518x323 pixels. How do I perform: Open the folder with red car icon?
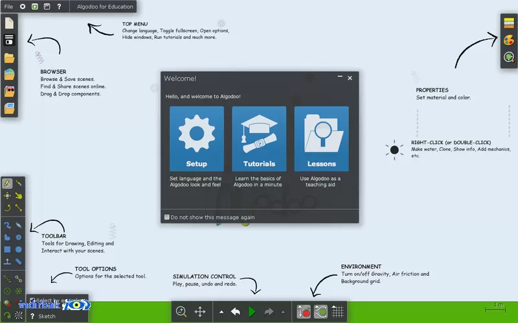point(9,91)
